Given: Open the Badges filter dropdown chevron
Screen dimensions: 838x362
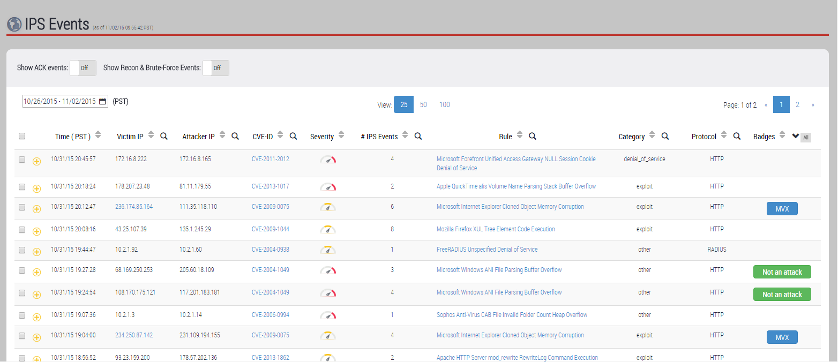Looking at the screenshot, I should tap(795, 136).
